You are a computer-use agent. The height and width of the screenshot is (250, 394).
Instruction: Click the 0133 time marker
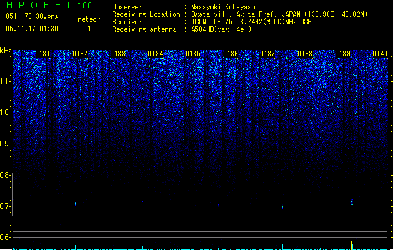pyautogui.click(x=118, y=54)
